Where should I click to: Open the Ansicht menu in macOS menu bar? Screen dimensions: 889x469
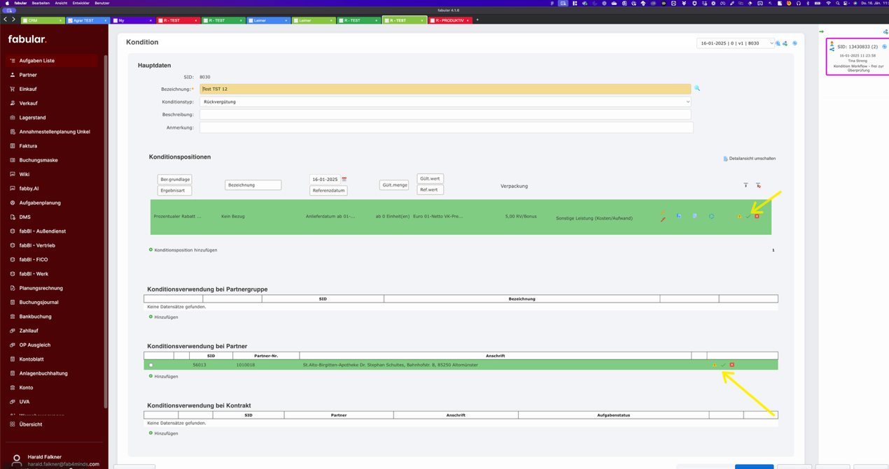(61, 3)
